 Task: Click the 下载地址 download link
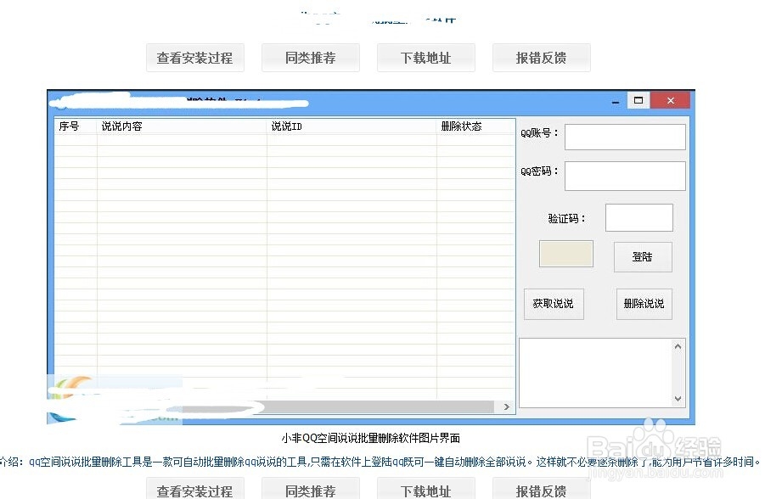425,58
